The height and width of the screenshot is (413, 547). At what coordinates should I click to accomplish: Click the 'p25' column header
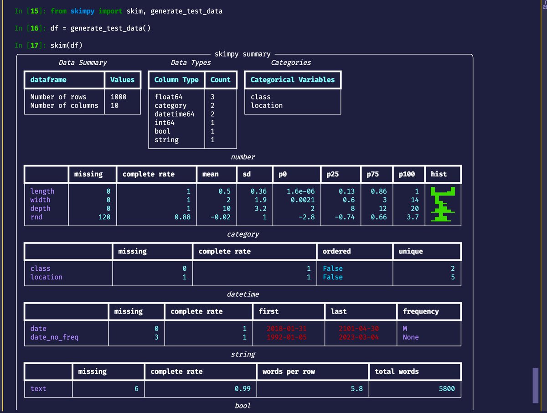[x=333, y=174]
